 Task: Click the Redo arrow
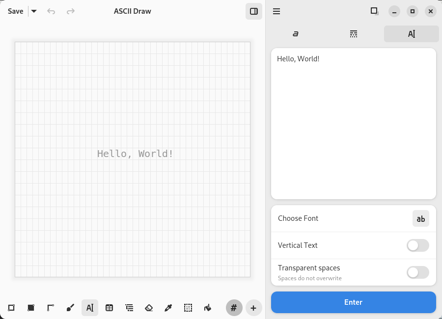(x=70, y=11)
